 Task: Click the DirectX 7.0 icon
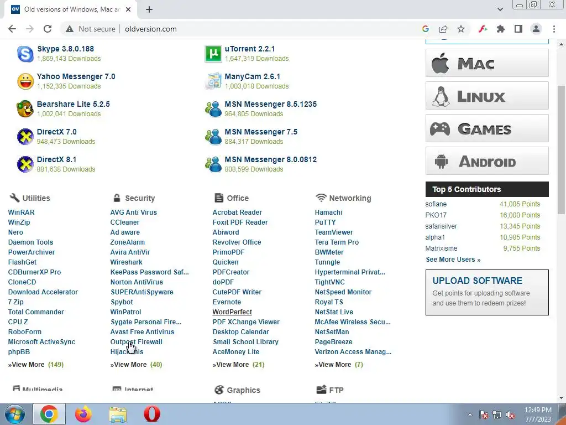click(x=25, y=137)
